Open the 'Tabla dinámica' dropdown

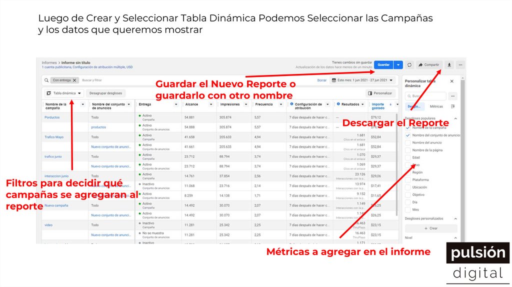click(64, 93)
